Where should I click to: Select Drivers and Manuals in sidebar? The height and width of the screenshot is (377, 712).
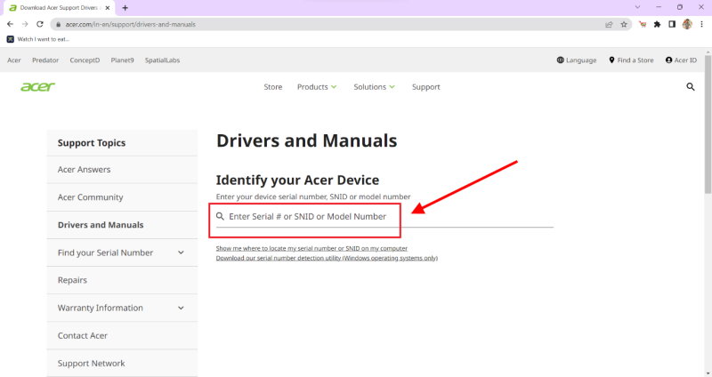[122, 225]
